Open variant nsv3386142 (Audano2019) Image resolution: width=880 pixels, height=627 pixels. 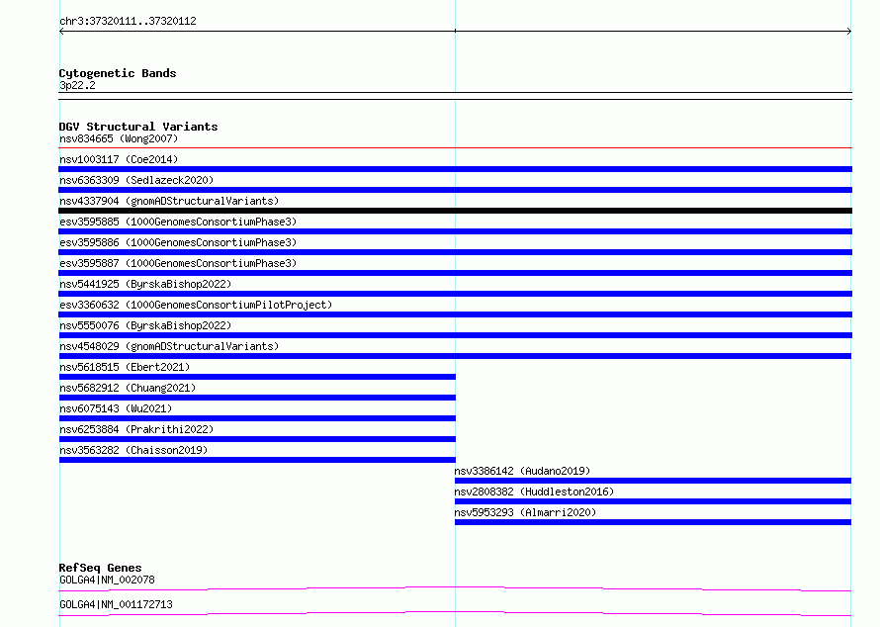tap(522, 471)
